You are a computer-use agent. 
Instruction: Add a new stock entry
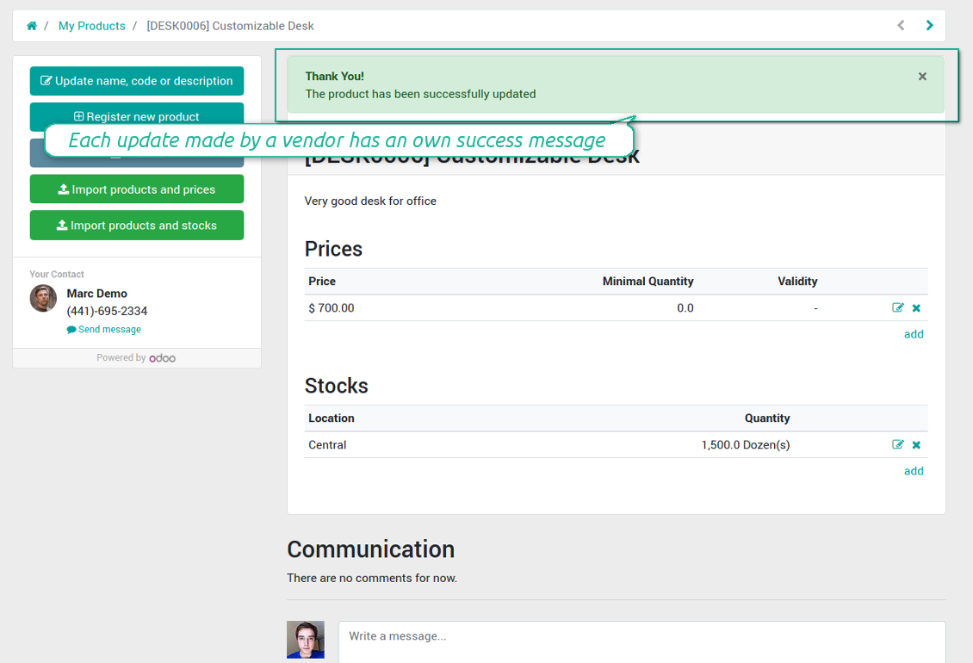tap(914, 471)
